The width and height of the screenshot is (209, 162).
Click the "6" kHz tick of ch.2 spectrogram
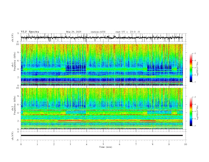18,104
